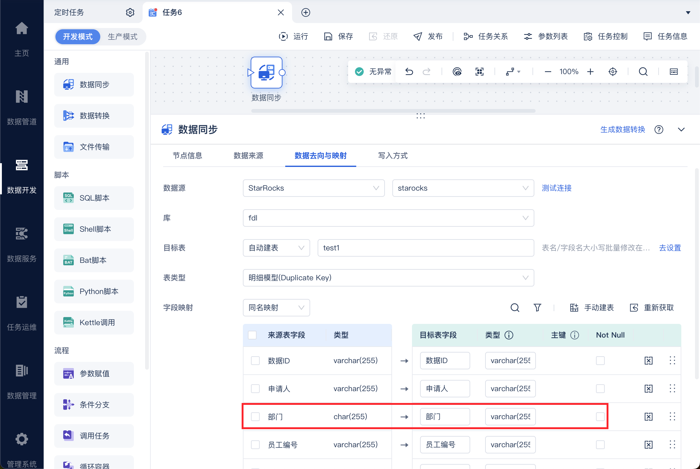Viewport: 700px width, 469px height.
Task: Click the canvas search magnifier icon
Action: [x=643, y=72]
